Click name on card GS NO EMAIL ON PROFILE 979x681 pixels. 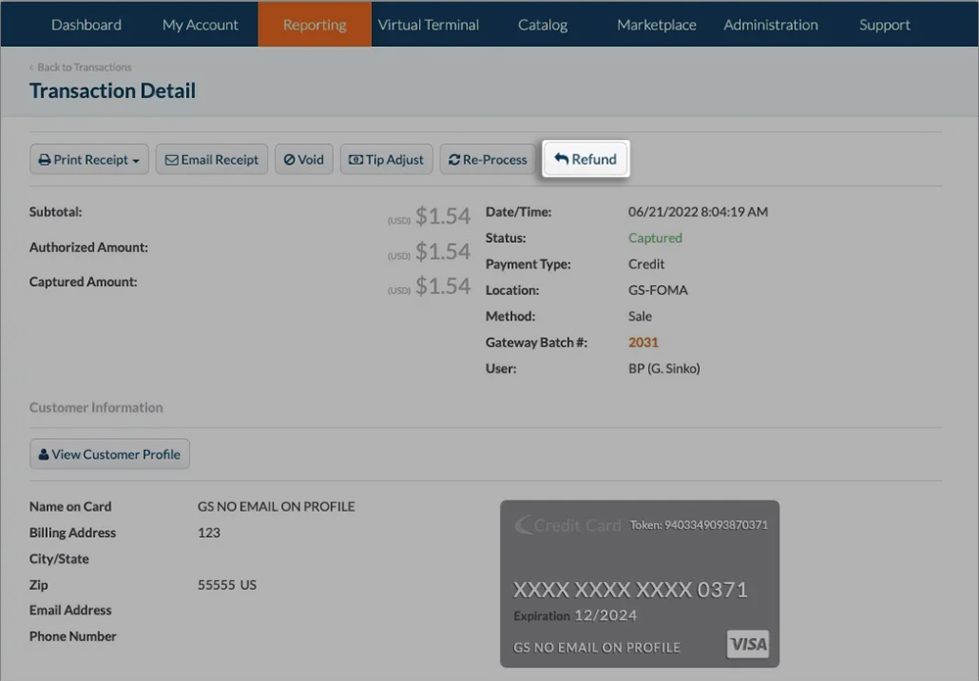276,507
